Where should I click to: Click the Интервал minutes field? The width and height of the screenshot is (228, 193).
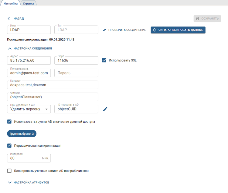[24, 158]
